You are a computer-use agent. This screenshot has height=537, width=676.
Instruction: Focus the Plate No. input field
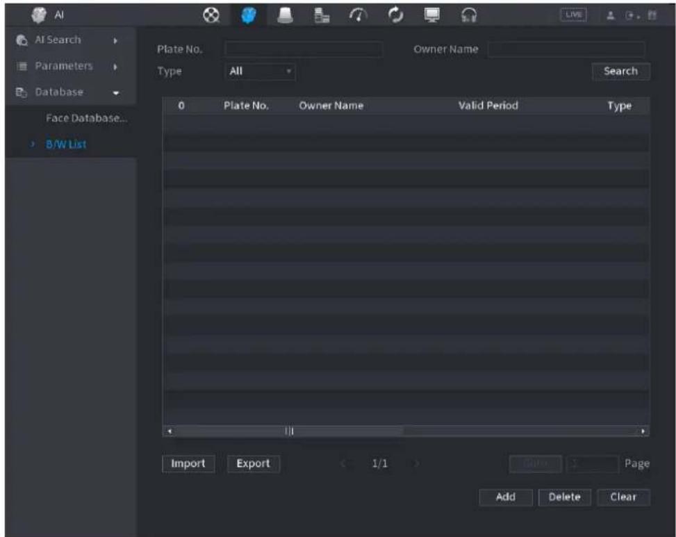click(x=303, y=49)
